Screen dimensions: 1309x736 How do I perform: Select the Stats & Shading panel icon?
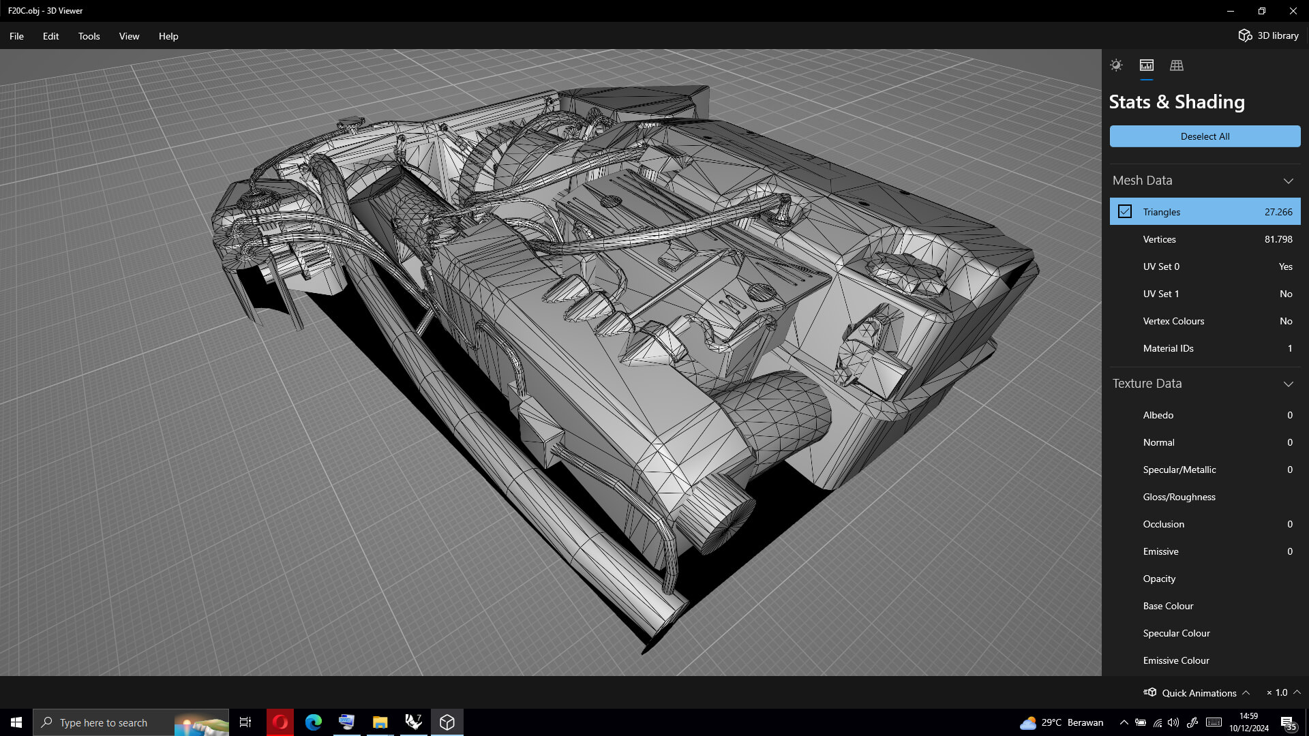point(1147,65)
